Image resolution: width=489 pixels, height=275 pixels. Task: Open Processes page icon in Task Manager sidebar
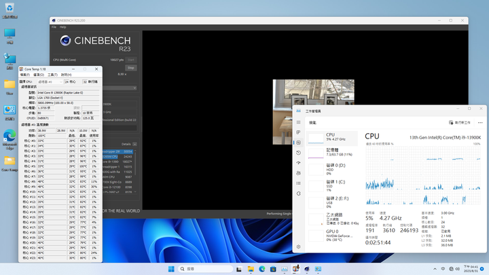click(298, 132)
